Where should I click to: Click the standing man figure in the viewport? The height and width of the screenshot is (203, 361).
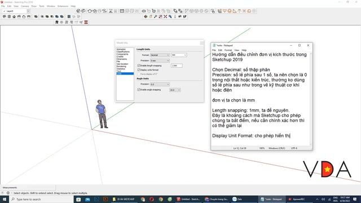tap(102, 114)
